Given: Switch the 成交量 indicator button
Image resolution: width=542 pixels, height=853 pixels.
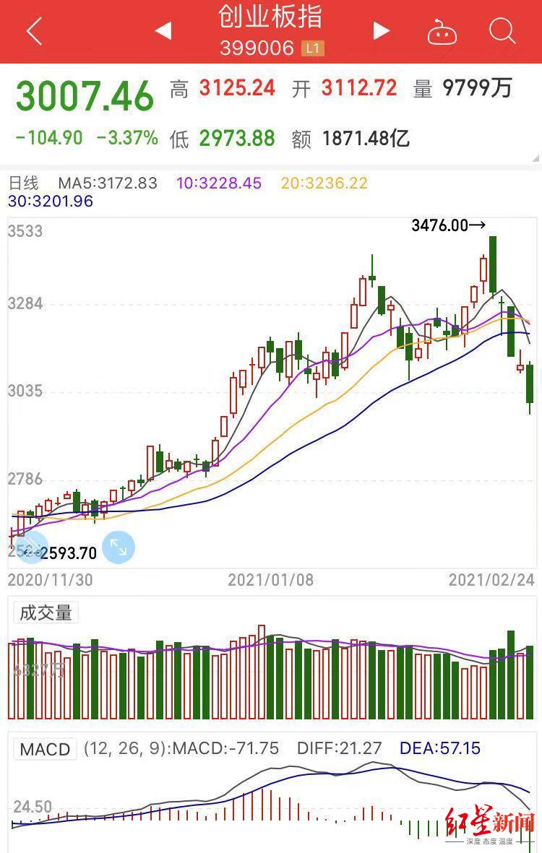Looking at the screenshot, I should [46, 613].
